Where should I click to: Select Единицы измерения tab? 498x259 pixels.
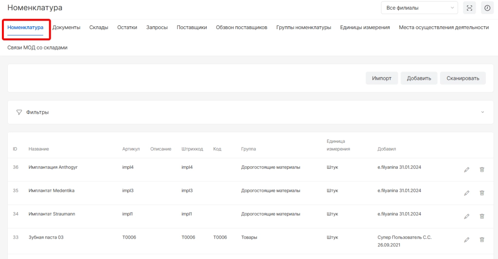365,28
